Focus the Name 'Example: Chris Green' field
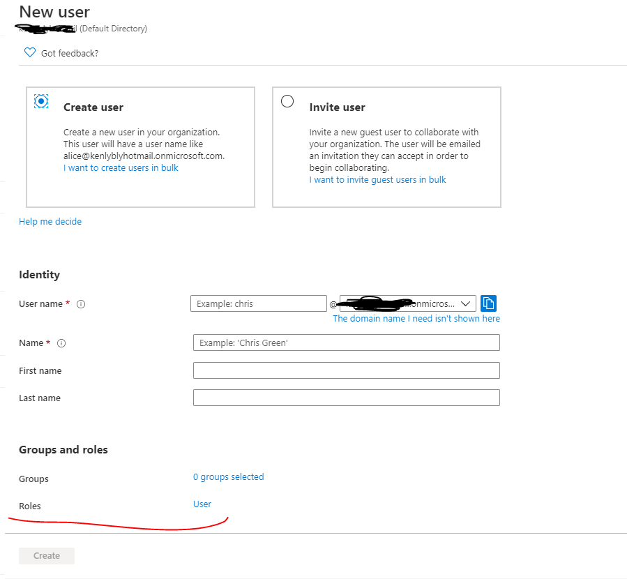 pos(346,343)
